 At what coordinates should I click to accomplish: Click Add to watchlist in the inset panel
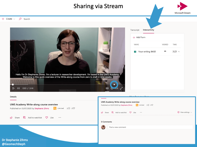coord(121,112)
